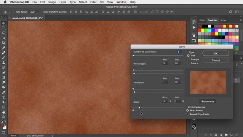Select the Rectangle shape tool
The height and width of the screenshot is (137, 243).
coord(3,107)
